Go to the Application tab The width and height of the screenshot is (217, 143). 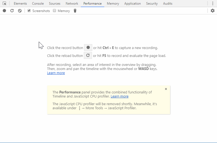coord(132,4)
